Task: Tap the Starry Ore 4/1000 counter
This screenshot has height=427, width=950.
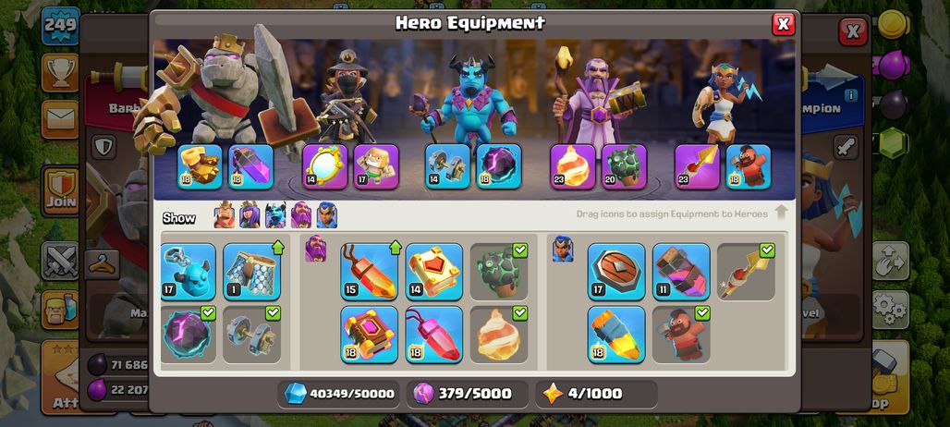Action: point(596,394)
